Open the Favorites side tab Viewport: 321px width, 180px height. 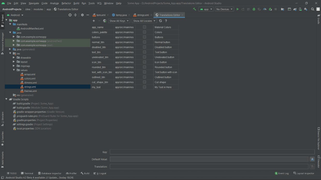pos(2,139)
